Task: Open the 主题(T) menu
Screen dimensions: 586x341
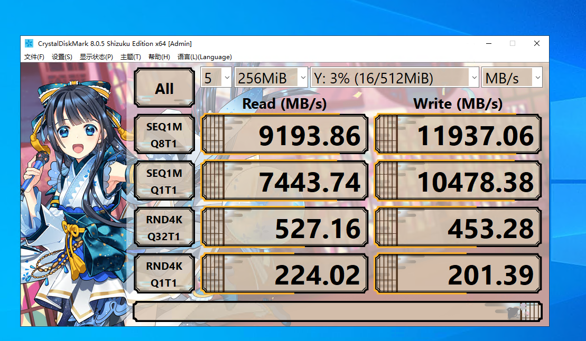Action: (x=131, y=57)
